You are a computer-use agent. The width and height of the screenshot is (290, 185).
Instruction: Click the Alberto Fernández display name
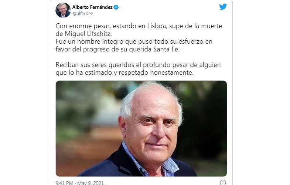pyautogui.click(x=92, y=7)
